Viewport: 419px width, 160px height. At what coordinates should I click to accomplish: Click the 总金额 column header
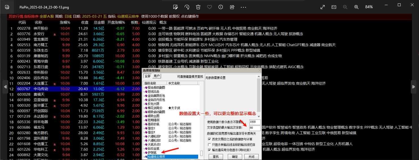point(99,22)
